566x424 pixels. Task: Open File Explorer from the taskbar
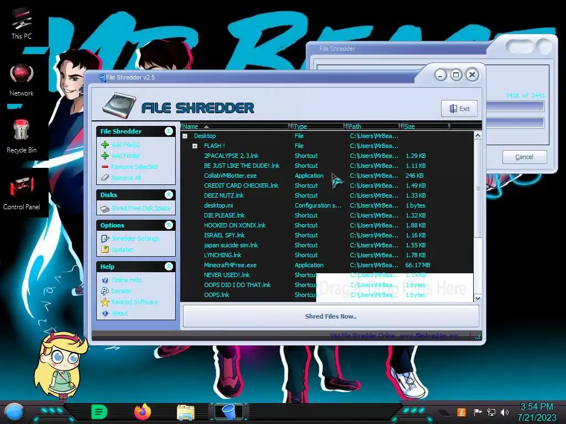[x=186, y=412]
